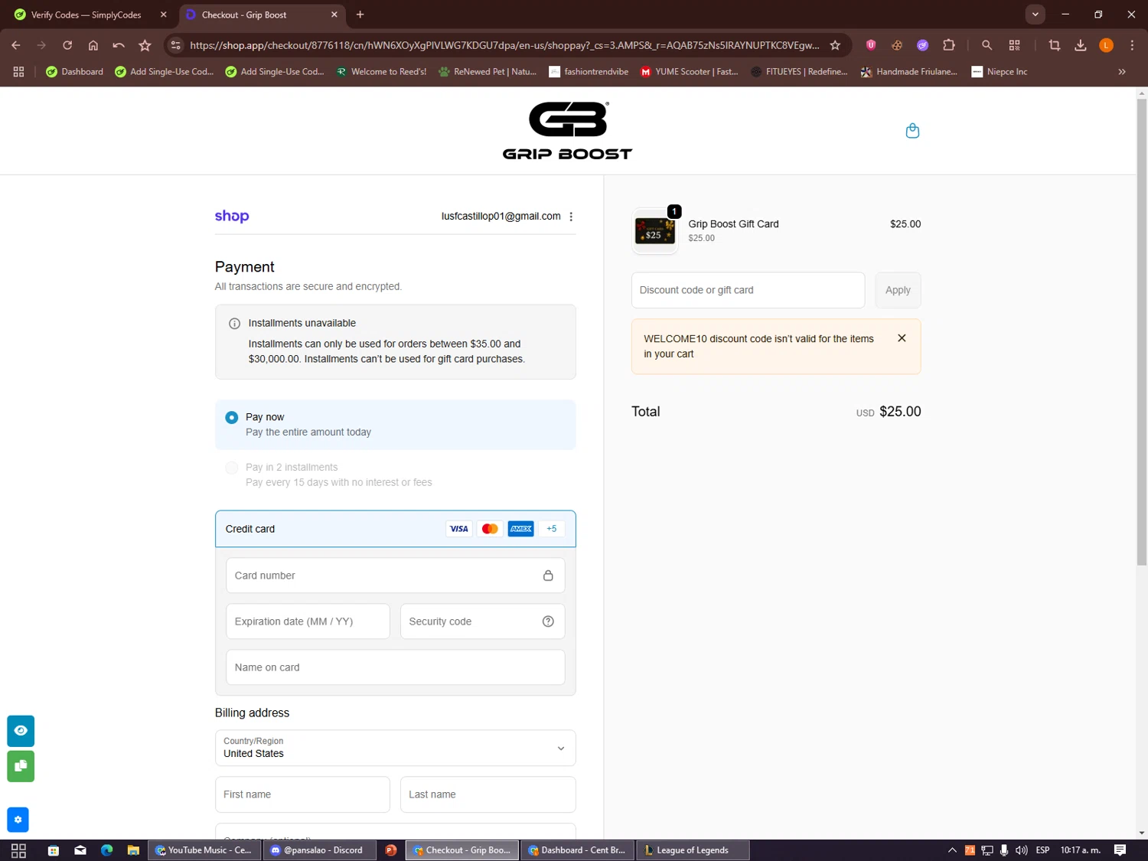Click the blue gear settings widget
This screenshot has width=1148, height=861.
(x=18, y=820)
